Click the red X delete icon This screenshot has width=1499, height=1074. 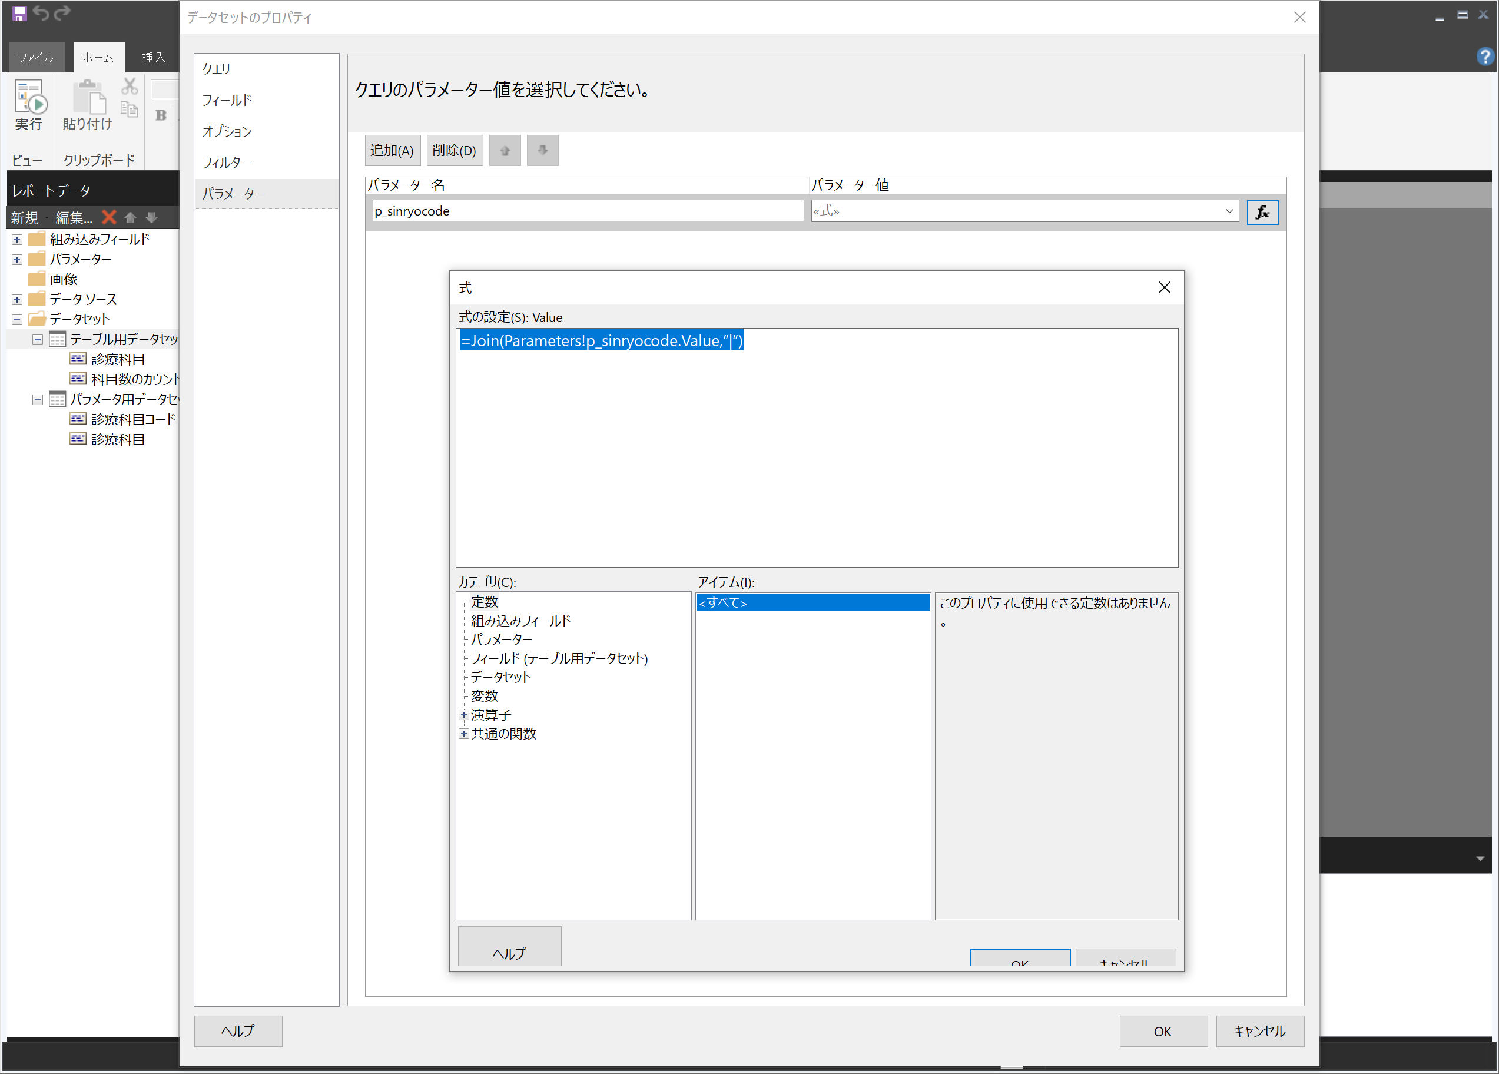(109, 217)
